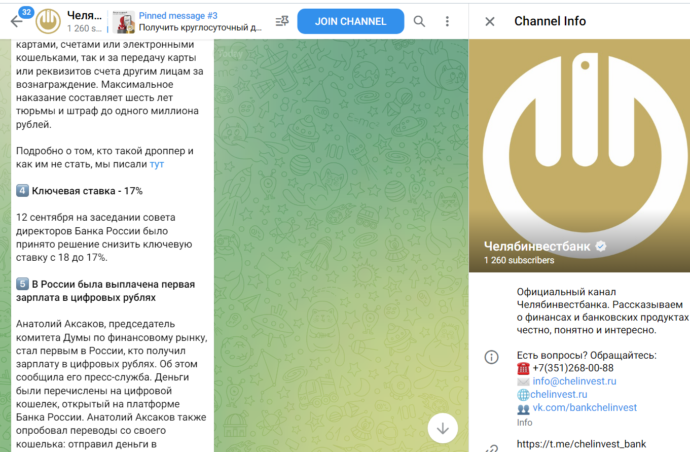Click the info circle icon in channel details
Screen dimensions: 690x452
[491, 357]
